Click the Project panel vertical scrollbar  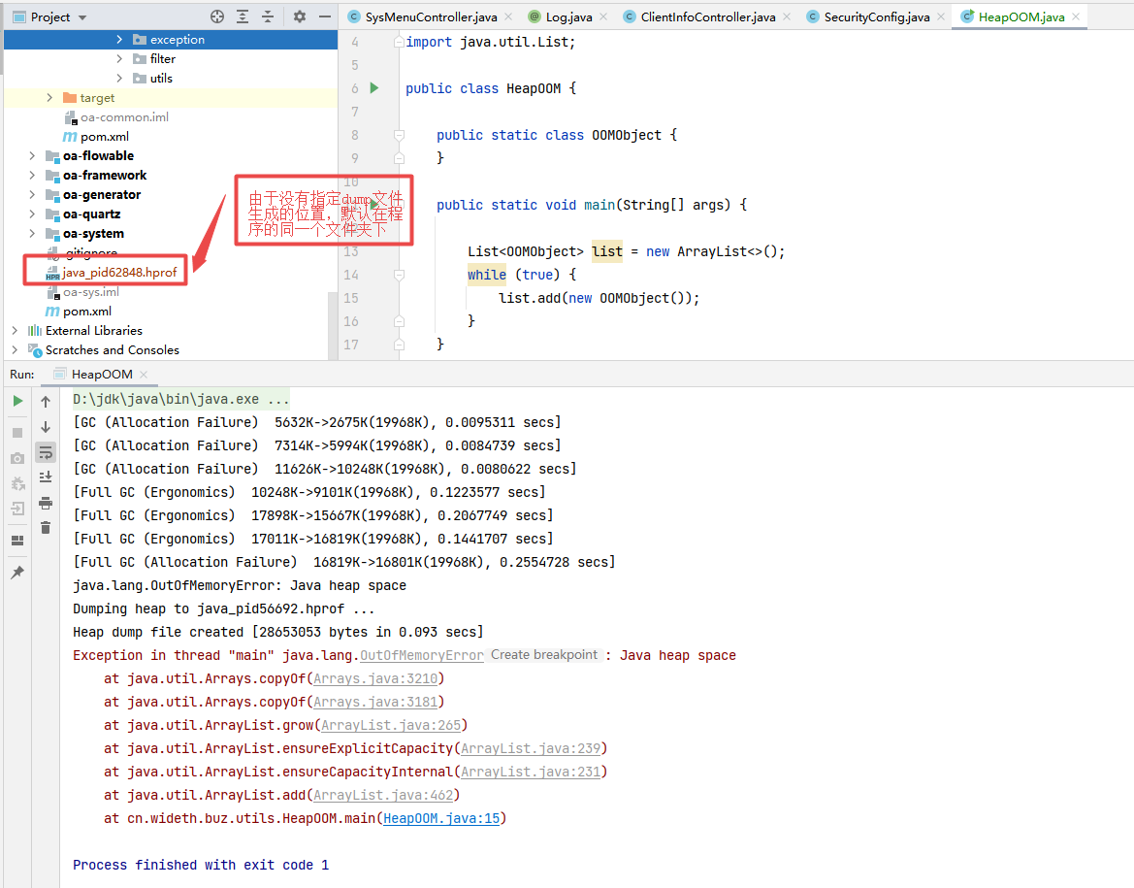tap(333, 326)
